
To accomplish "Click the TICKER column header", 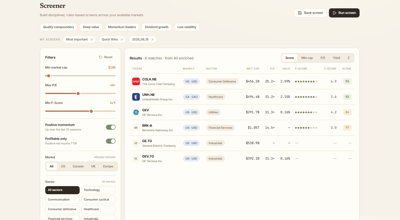I will [137, 69].
